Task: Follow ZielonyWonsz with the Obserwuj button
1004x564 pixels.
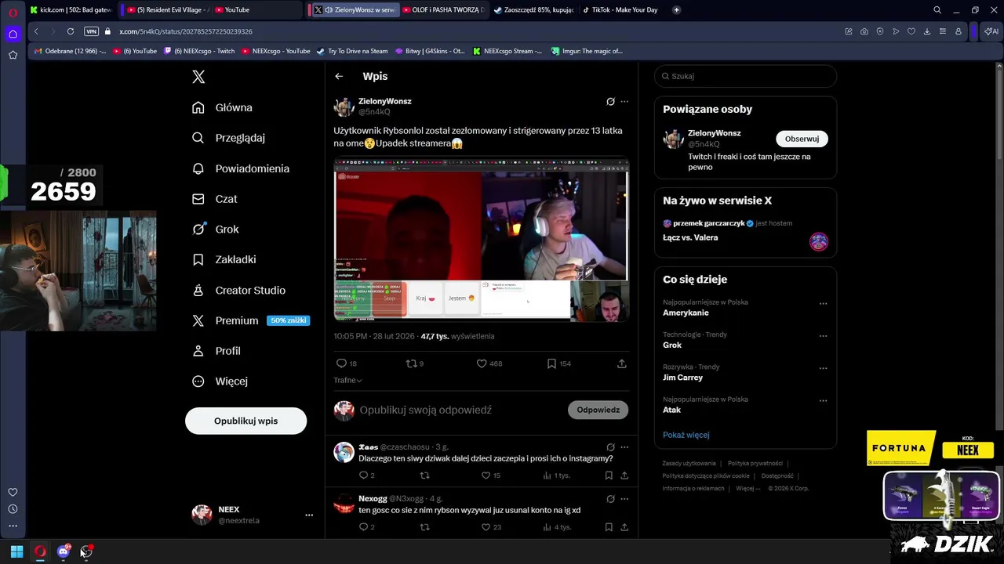Action: (x=802, y=139)
